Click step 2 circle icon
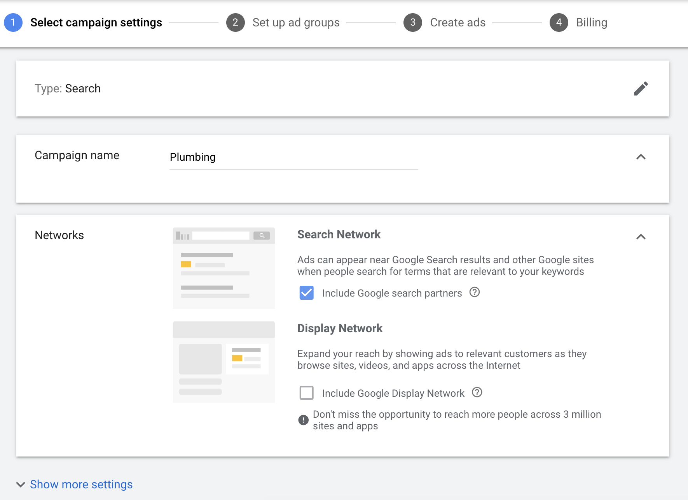This screenshot has height=500, width=688. [x=236, y=23]
